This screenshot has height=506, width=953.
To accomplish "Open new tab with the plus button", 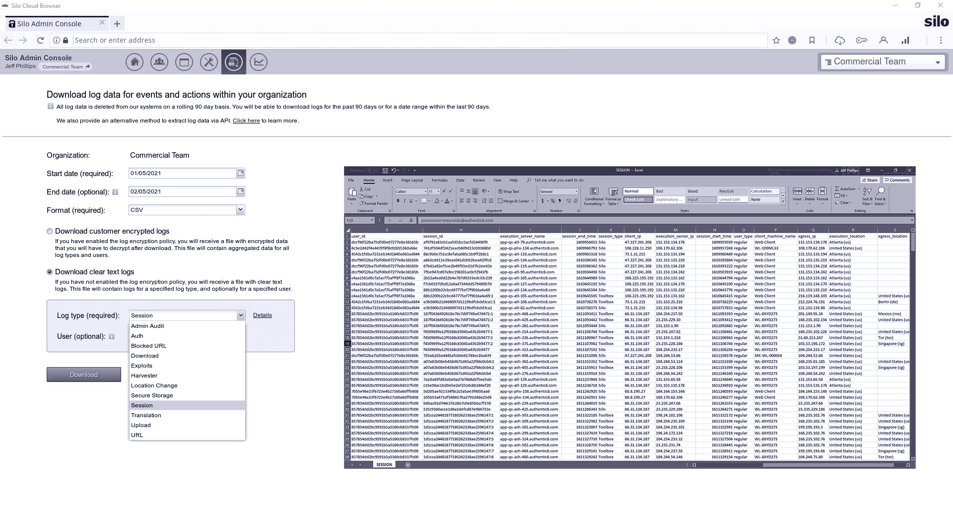I will (x=117, y=23).
